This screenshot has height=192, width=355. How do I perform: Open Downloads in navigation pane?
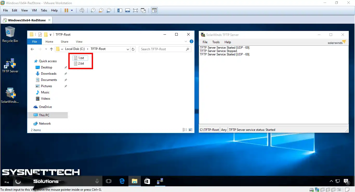point(49,74)
